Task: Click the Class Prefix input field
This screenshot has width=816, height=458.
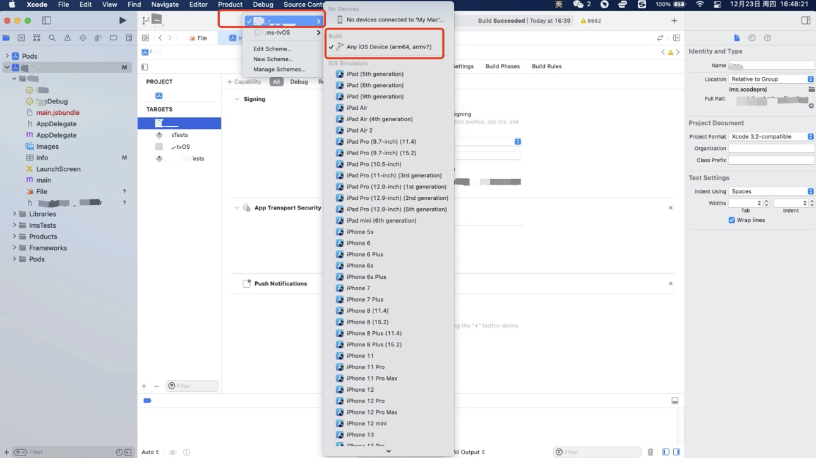Action: pyautogui.click(x=771, y=160)
